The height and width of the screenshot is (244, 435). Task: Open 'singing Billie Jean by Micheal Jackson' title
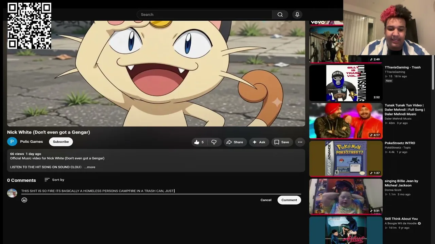coord(402,183)
